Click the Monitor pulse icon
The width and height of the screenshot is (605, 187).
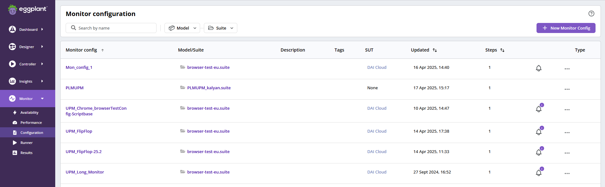click(12, 98)
